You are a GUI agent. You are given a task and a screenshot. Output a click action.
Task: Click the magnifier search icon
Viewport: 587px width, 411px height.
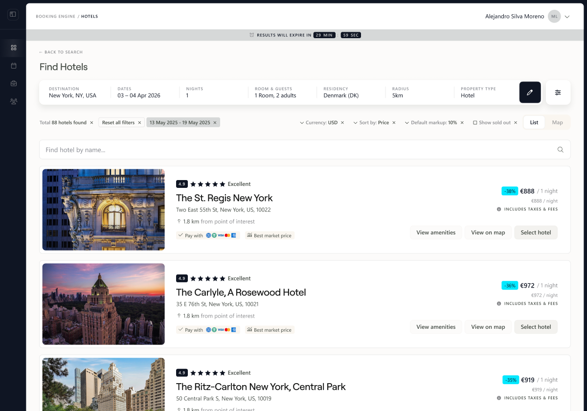pos(561,150)
